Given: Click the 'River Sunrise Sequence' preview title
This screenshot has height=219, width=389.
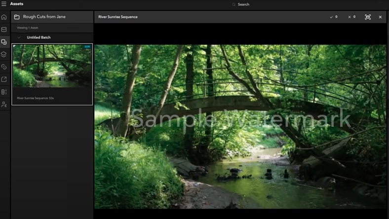Looking at the screenshot, I should [x=118, y=17].
